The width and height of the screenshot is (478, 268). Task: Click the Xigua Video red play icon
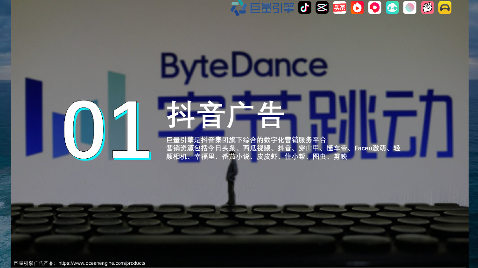(375, 7)
